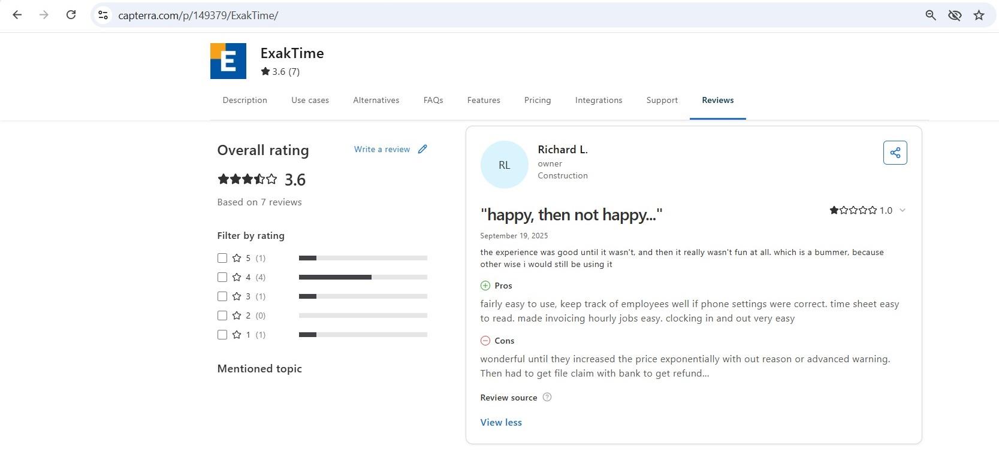
Task: Click the 4-star rating distribution bar
Action: 363,277
